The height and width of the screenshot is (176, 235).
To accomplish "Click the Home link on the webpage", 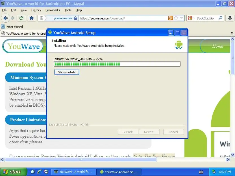I will click(217, 46).
